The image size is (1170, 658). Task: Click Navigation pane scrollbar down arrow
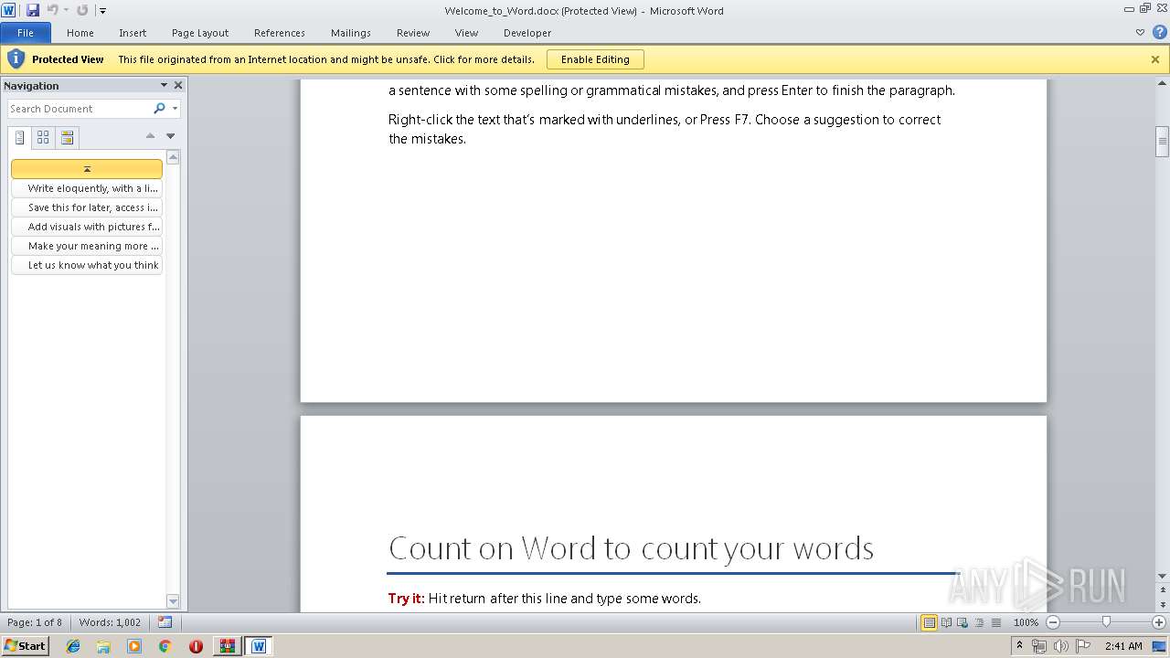pyautogui.click(x=173, y=600)
